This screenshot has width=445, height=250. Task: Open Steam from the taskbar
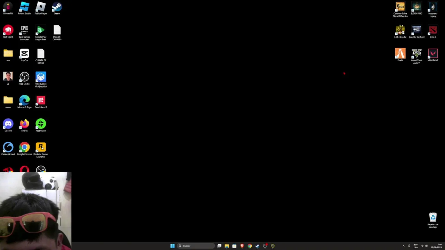click(x=257, y=246)
